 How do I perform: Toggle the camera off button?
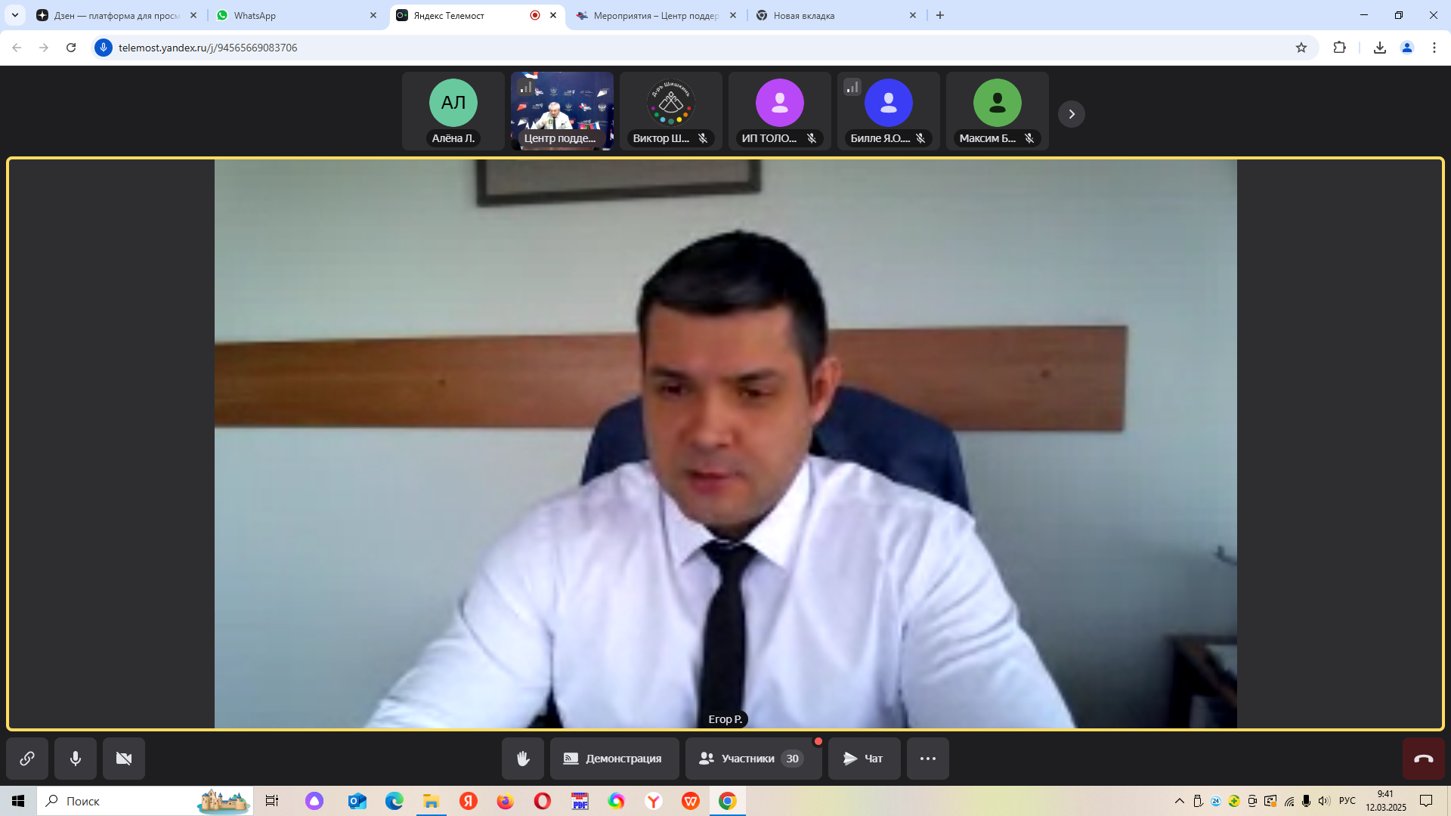(124, 759)
